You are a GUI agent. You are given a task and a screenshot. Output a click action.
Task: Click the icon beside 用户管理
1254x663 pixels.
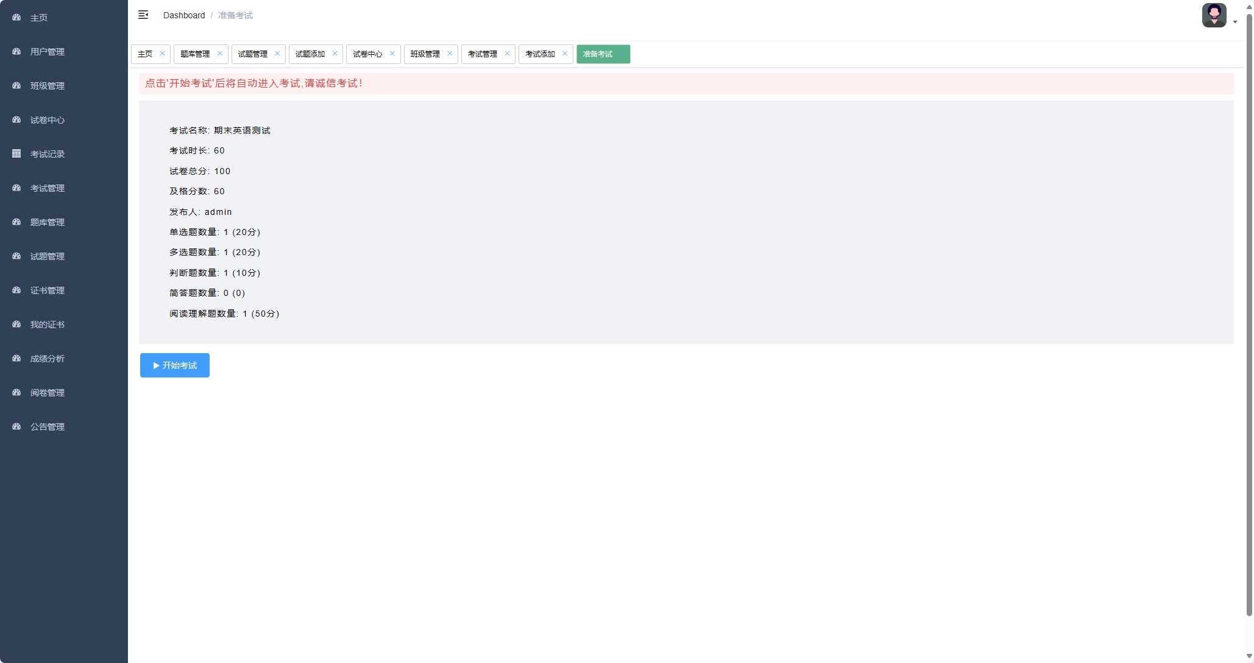coord(16,52)
